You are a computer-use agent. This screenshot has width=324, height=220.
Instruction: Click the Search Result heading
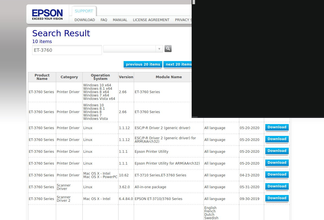(x=61, y=33)
